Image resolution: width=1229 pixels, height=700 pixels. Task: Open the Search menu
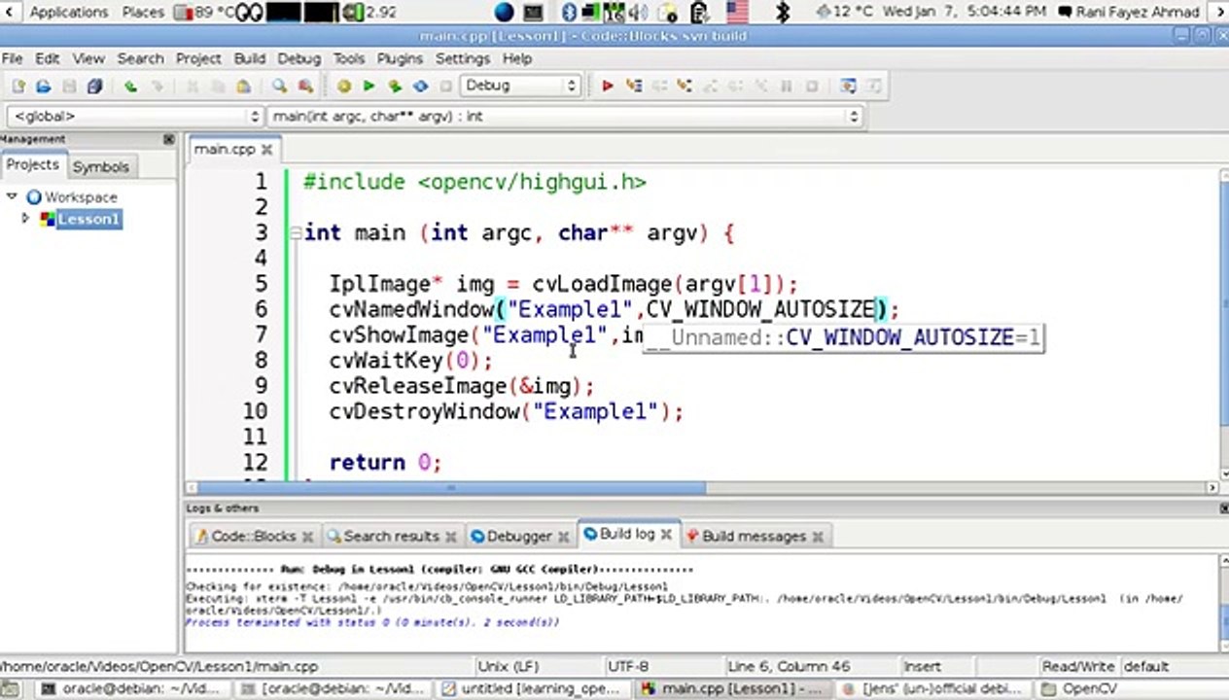click(140, 58)
